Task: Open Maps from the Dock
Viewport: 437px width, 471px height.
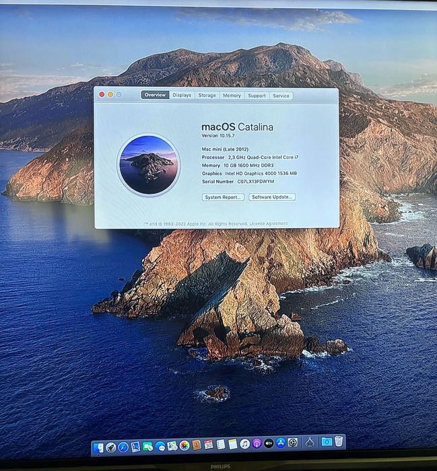Action: (x=172, y=445)
